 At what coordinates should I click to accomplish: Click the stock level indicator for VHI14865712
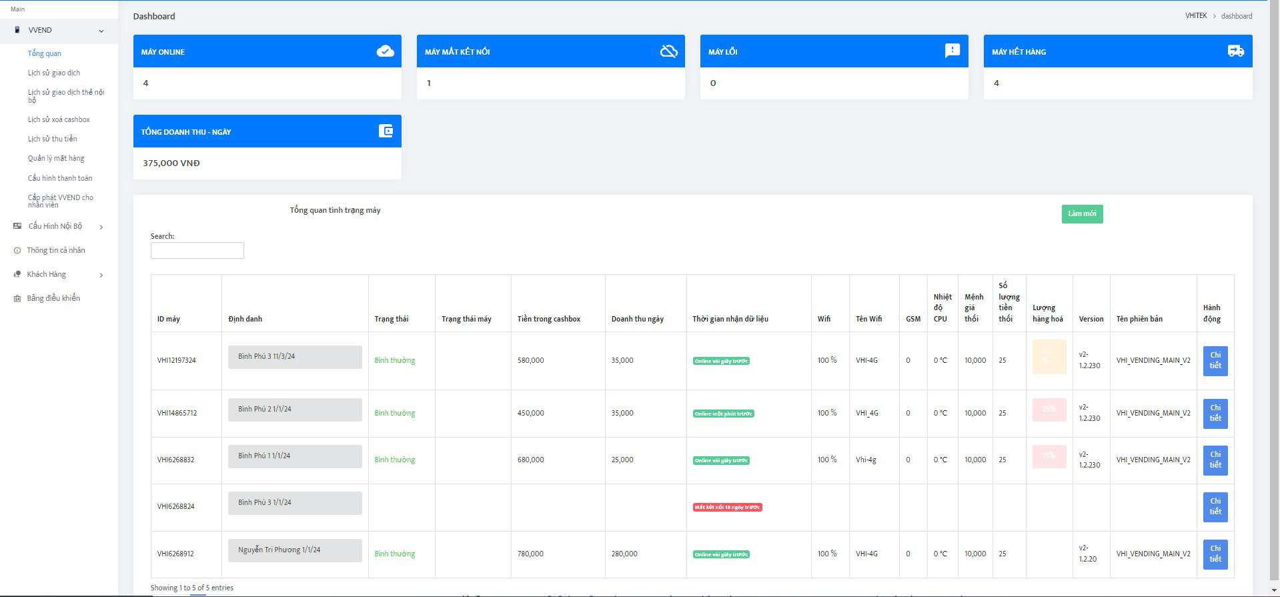pos(1049,410)
